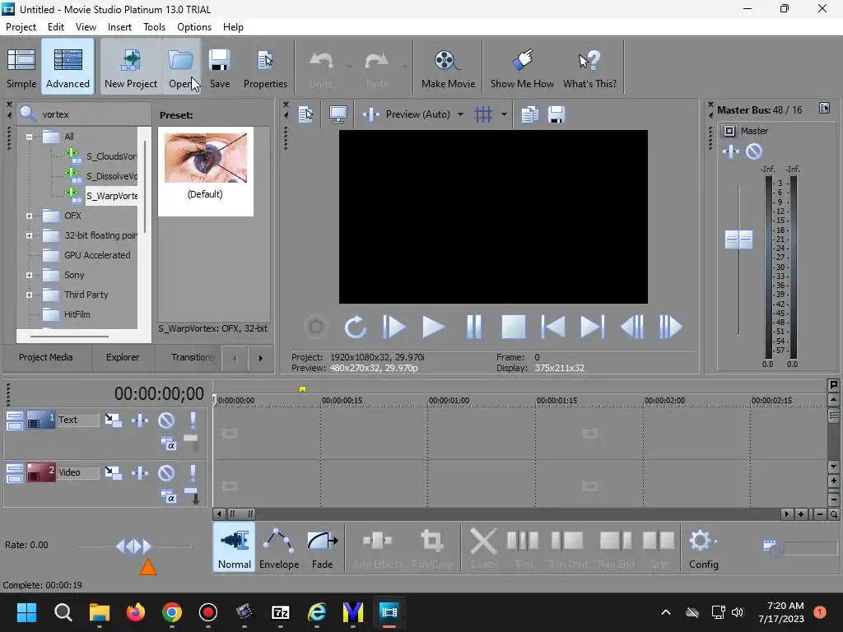Play from start
This screenshot has height=632, width=843.
pyautogui.click(x=394, y=327)
